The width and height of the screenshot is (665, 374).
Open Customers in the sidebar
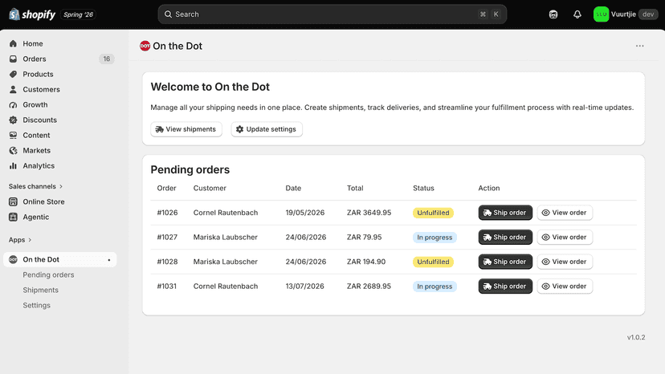pyautogui.click(x=59, y=89)
